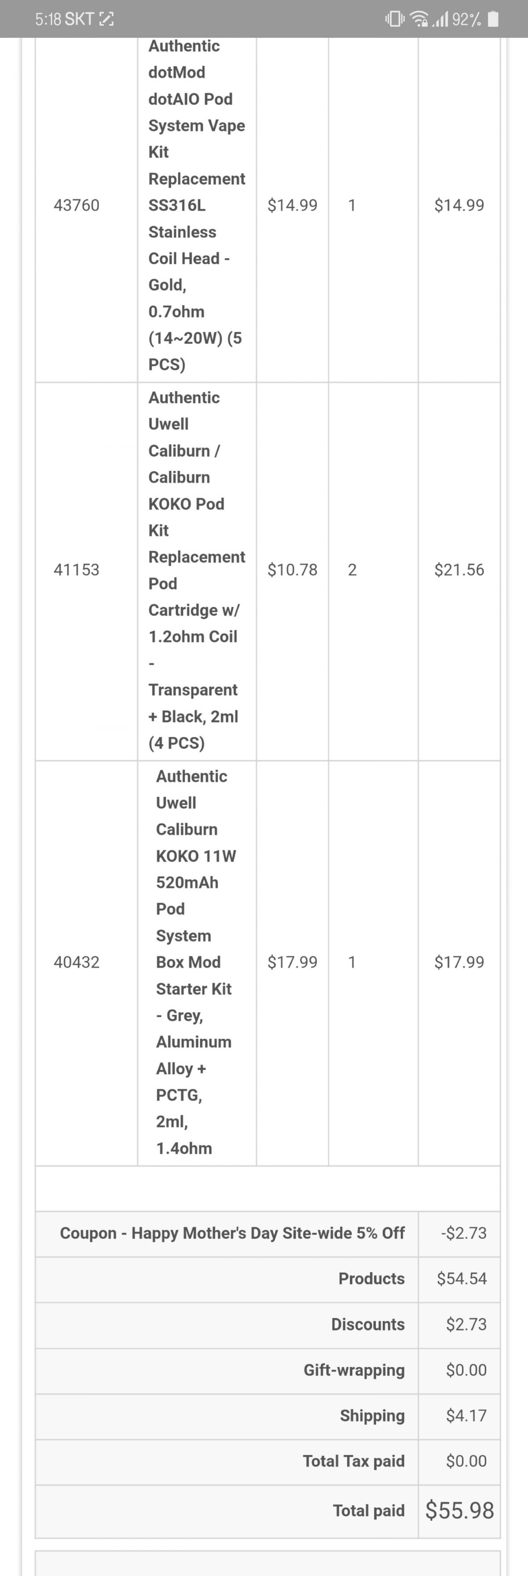Tap the Products subtotal $54.54
This screenshot has width=528, height=1576.
coord(462,1278)
